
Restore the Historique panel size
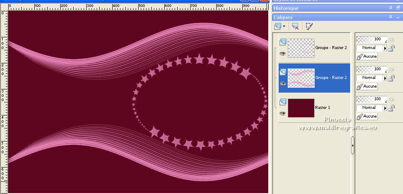click(398, 8)
